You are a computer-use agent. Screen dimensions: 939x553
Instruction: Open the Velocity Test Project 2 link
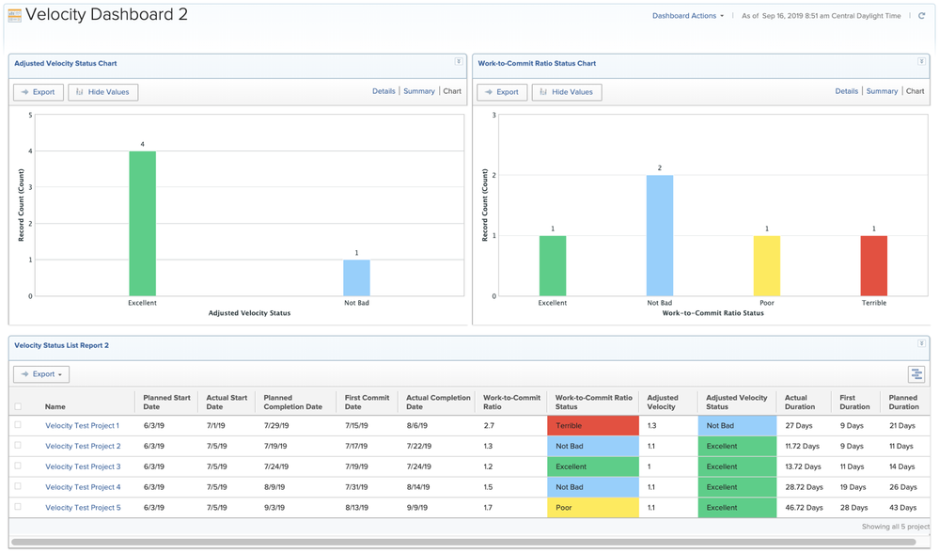coord(83,446)
